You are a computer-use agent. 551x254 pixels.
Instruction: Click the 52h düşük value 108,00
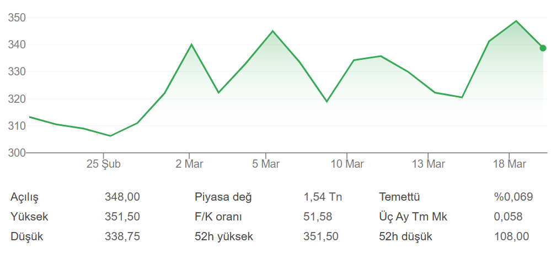(x=511, y=236)
